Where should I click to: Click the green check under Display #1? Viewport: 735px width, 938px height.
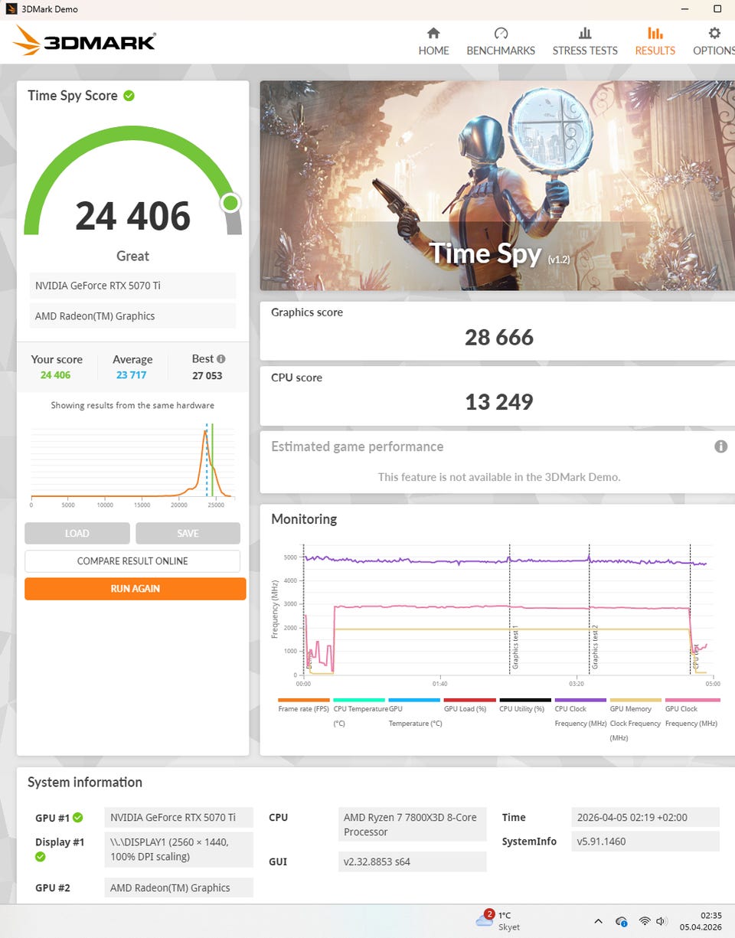tap(41, 857)
